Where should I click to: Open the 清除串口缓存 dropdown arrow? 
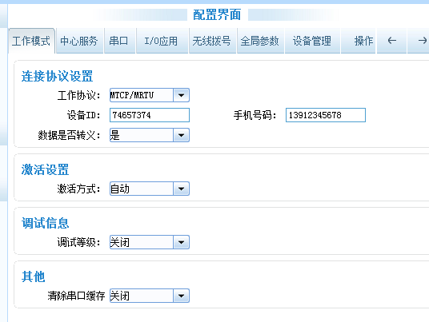click(x=181, y=296)
